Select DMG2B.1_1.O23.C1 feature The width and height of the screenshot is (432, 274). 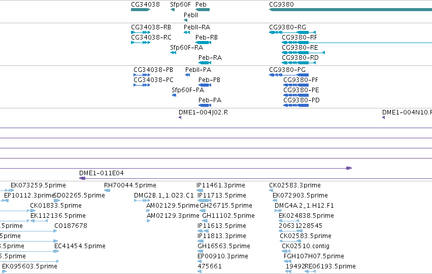point(142,201)
